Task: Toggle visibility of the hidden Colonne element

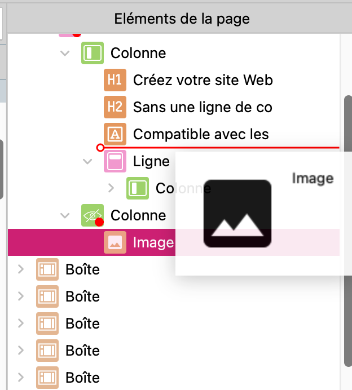Action: pyautogui.click(x=92, y=215)
